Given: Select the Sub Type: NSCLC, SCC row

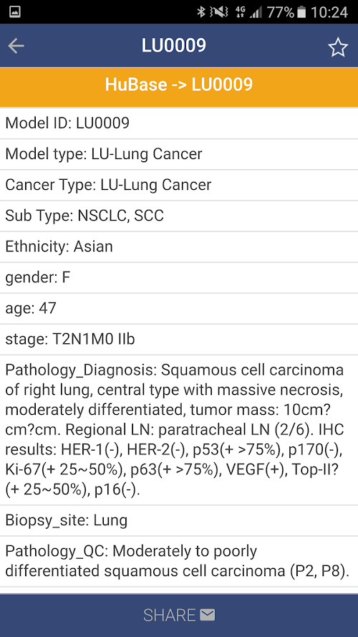Looking at the screenshot, I should 179,216.
